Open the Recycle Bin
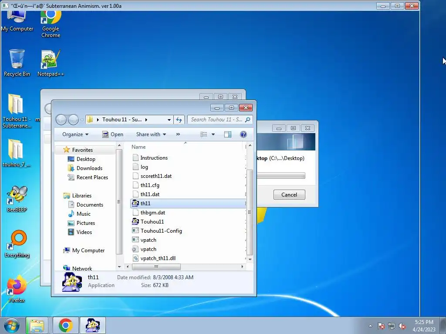Viewport: 446px width, 334px height. 17,63
